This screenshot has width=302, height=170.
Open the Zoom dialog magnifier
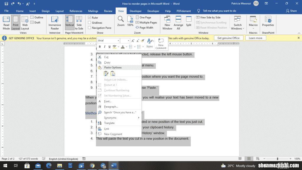click(x=121, y=21)
